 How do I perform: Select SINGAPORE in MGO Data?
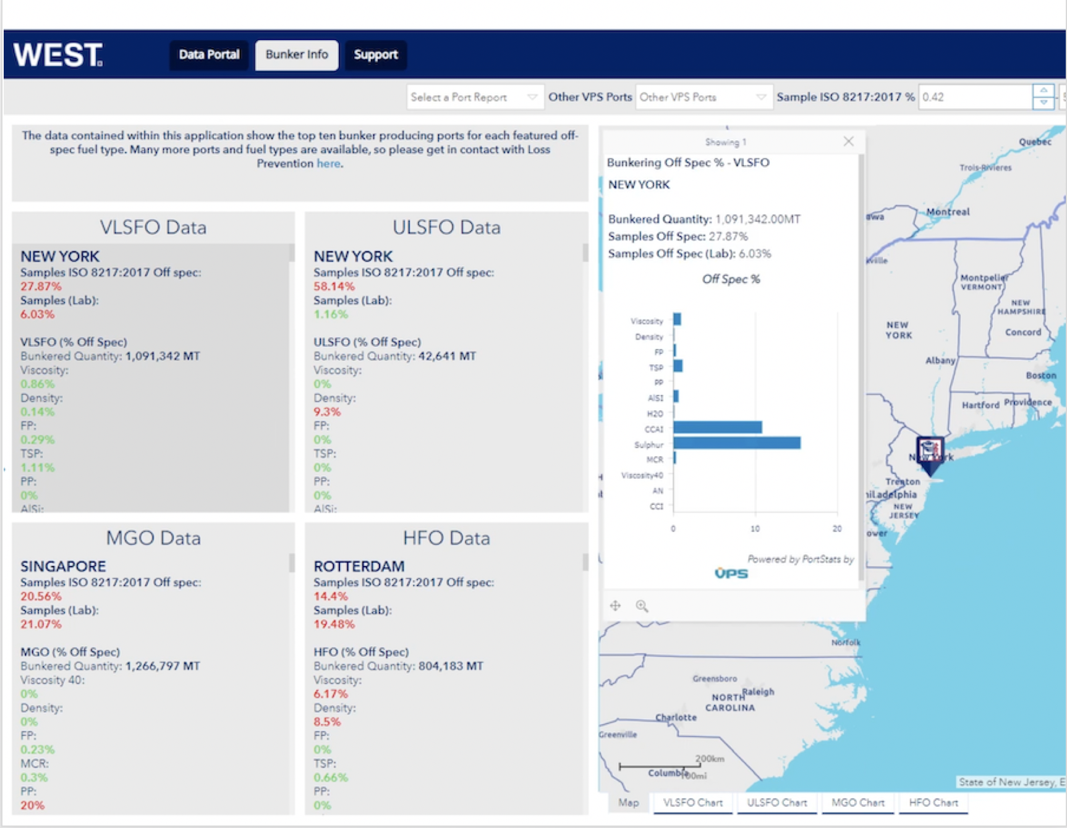[x=63, y=566]
